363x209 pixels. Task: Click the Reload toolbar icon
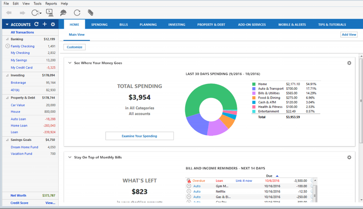(x=77, y=13)
